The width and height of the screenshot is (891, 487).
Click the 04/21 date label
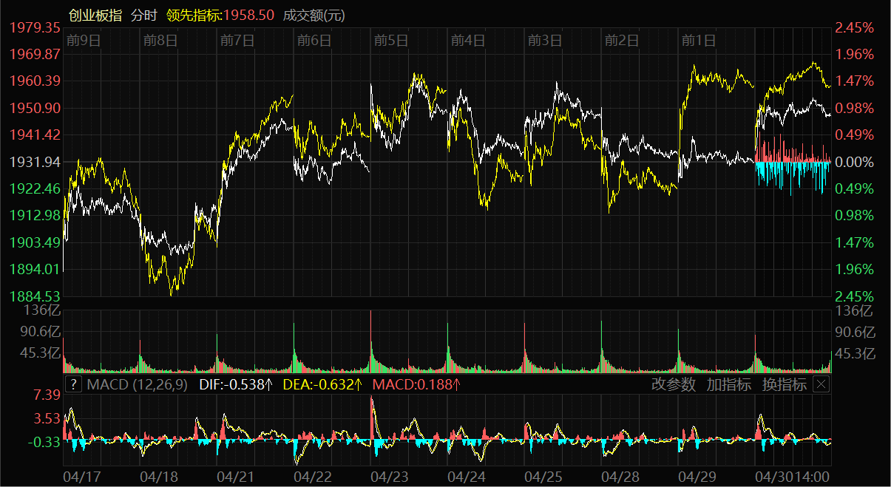(x=235, y=477)
